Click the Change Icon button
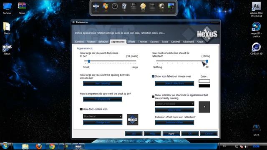The width and height of the screenshot is (267, 150). (103, 122)
